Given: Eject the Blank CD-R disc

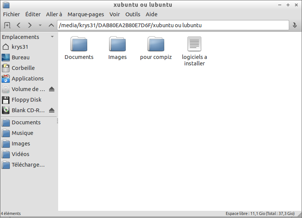Looking at the screenshot, I should click(x=52, y=110).
